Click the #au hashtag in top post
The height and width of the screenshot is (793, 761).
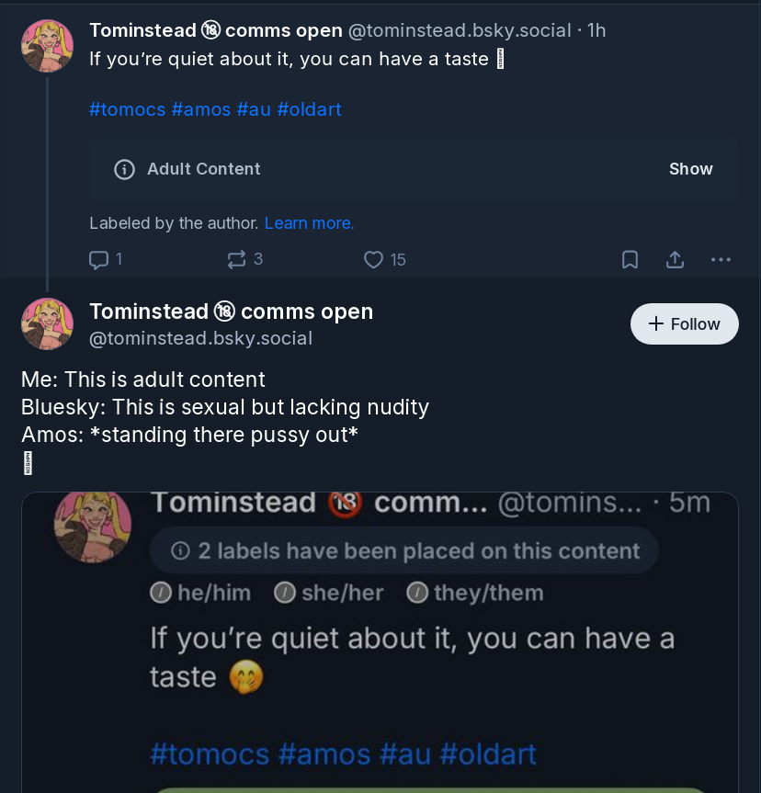(254, 109)
